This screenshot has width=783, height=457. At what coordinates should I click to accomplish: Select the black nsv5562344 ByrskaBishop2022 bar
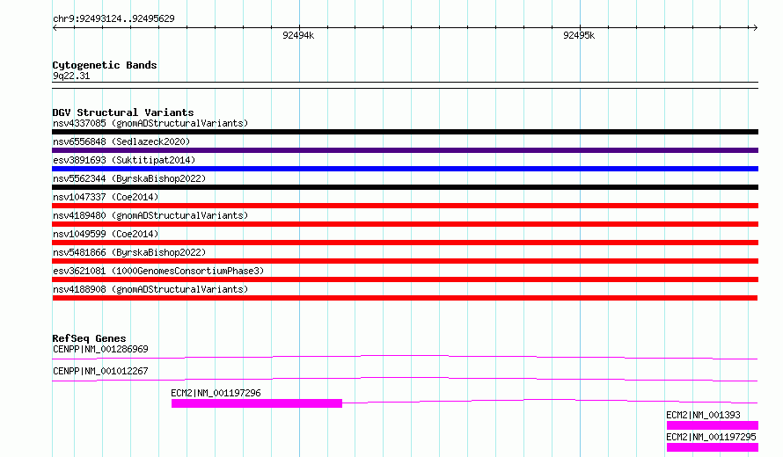[x=405, y=187]
